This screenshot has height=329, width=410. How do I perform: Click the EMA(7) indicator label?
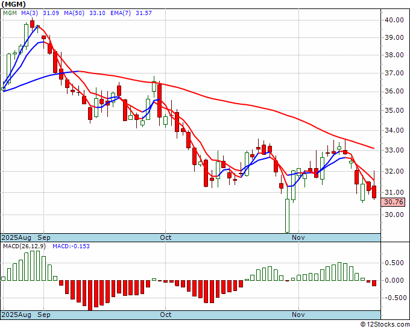coord(121,13)
